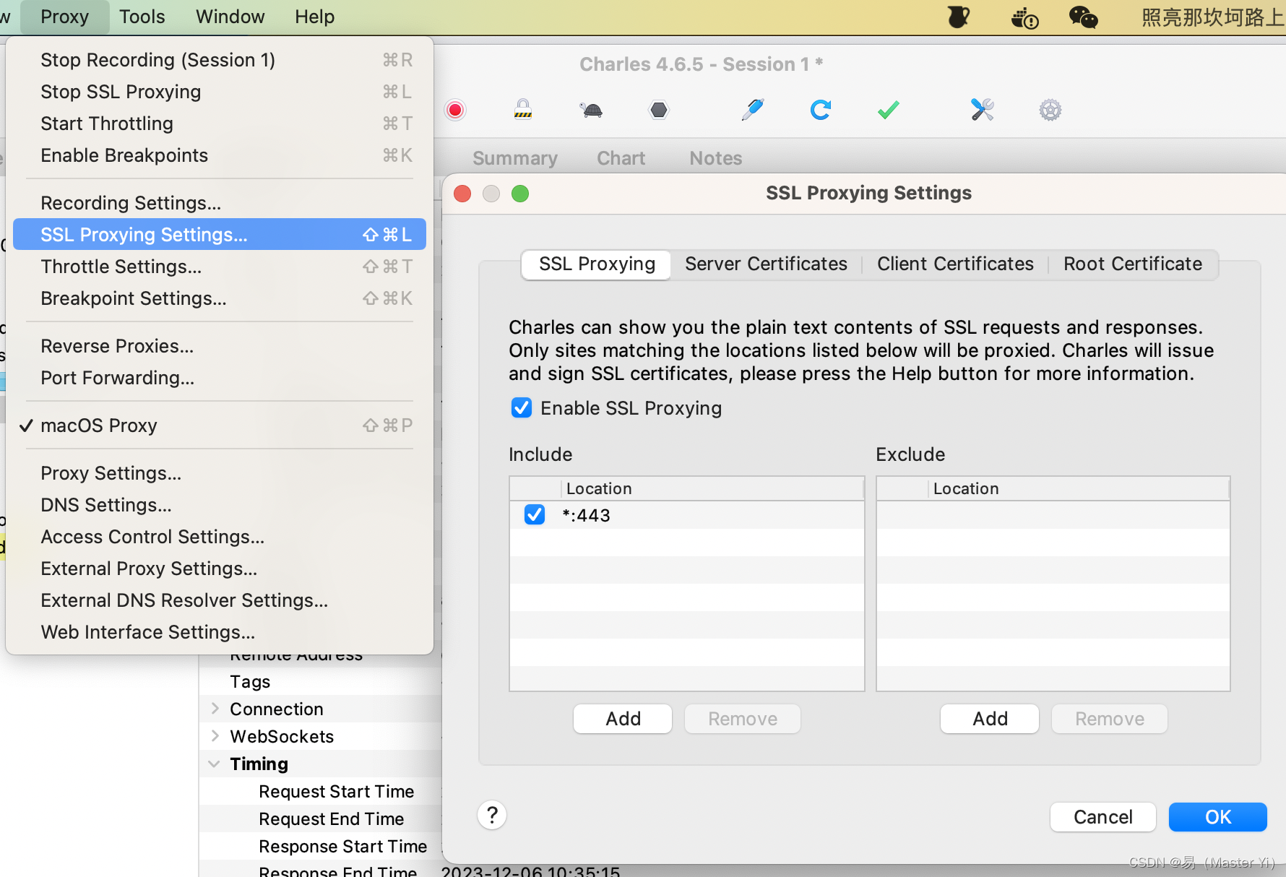Click the green Validate checkmark icon
The height and width of the screenshot is (877, 1286).
[x=888, y=110]
